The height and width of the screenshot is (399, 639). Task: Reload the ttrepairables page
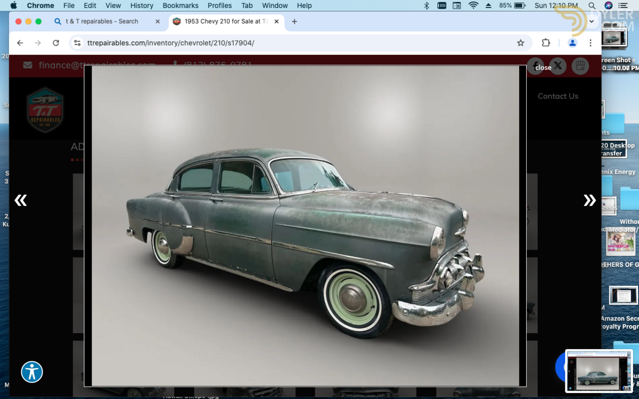(x=56, y=43)
